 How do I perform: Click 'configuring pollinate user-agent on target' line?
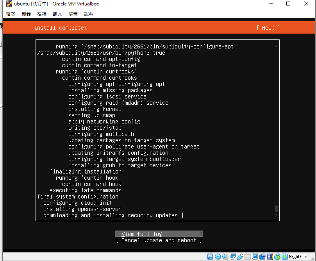[x=134, y=147]
